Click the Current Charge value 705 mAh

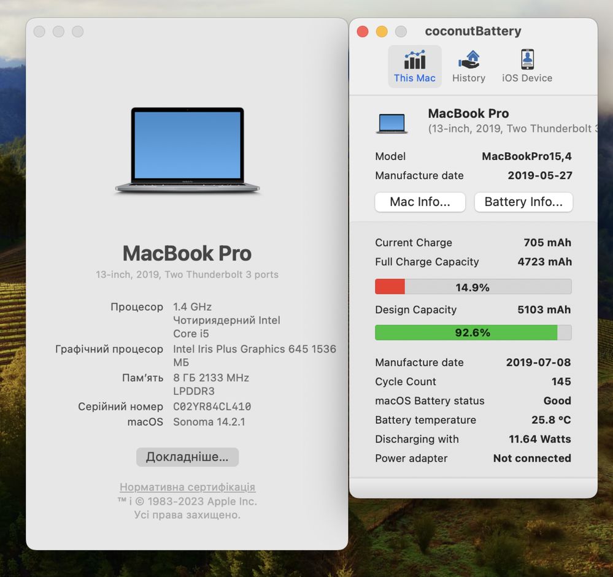point(547,243)
